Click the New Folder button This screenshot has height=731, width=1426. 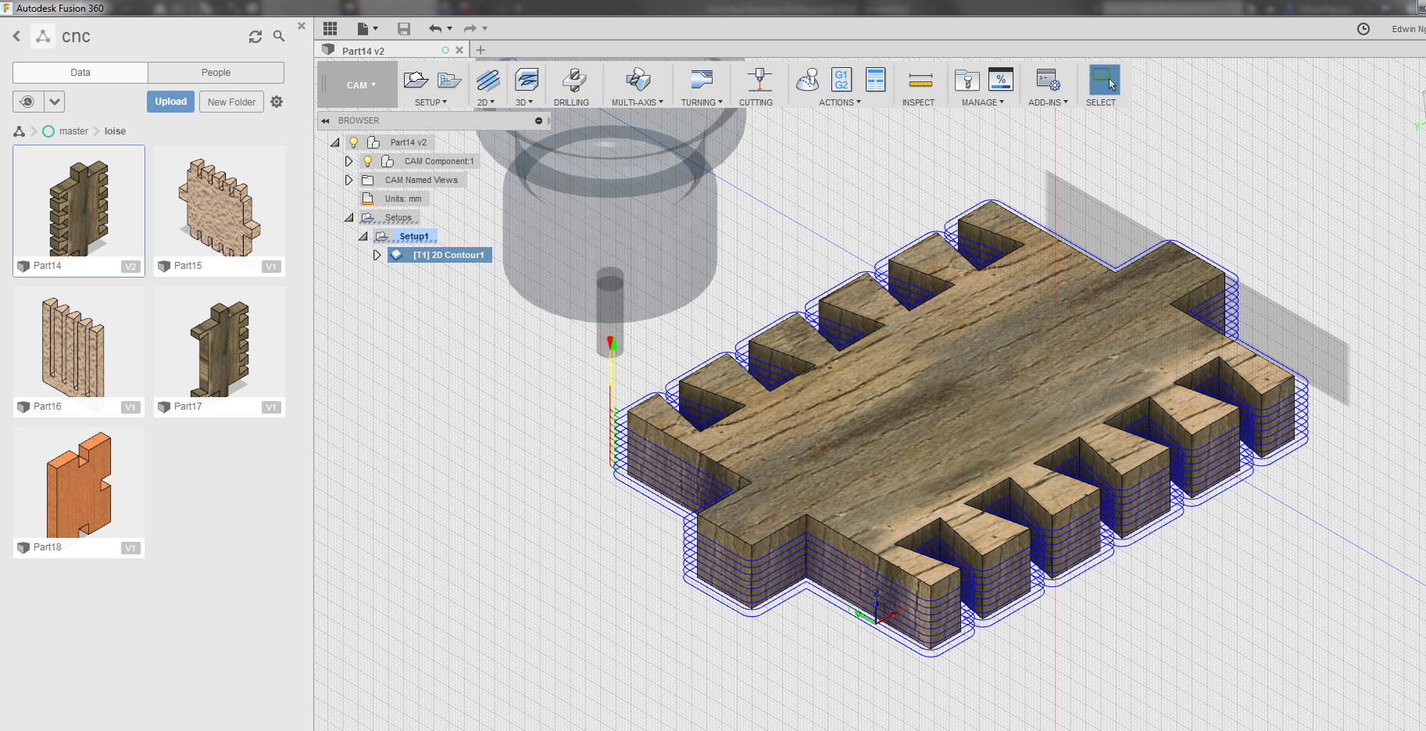click(x=231, y=102)
